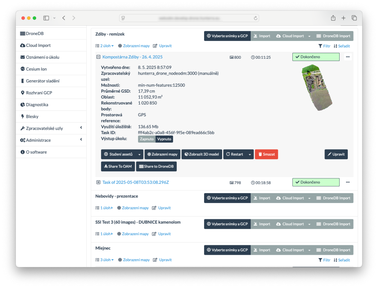Open three-dots menu for Task of 2025-05-08
Image resolution: width=378 pixels, height=288 pixels.
coord(348,182)
